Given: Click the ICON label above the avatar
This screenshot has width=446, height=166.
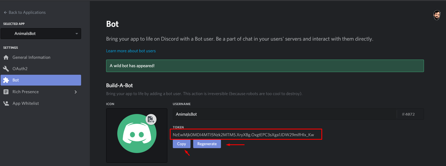Looking at the screenshot, I should click(x=110, y=104).
